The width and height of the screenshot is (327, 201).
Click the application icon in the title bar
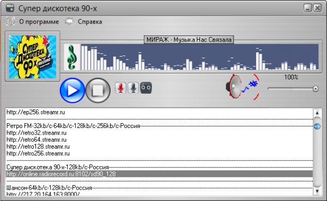[10, 8]
